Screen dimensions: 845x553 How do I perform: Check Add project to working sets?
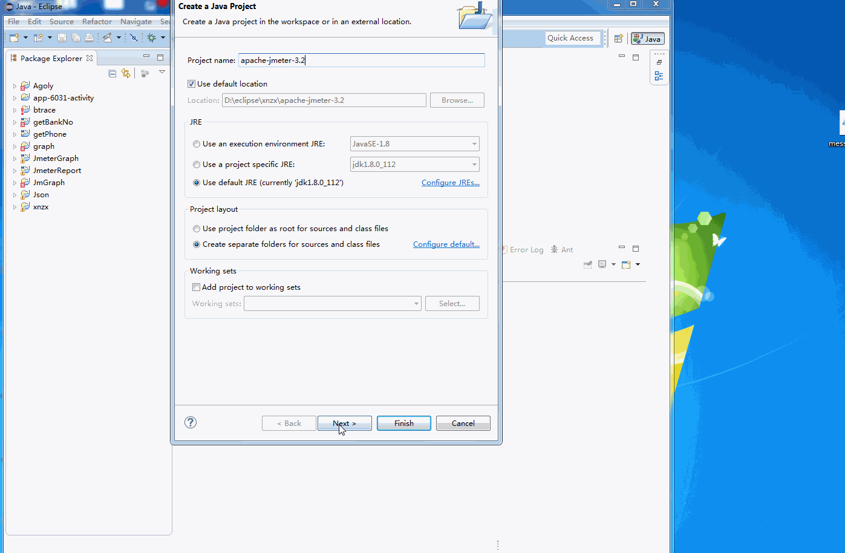click(x=196, y=287)
